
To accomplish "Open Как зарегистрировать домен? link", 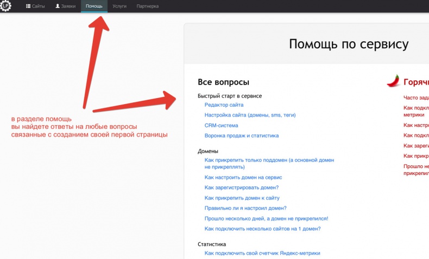I will tap(242, 187).
